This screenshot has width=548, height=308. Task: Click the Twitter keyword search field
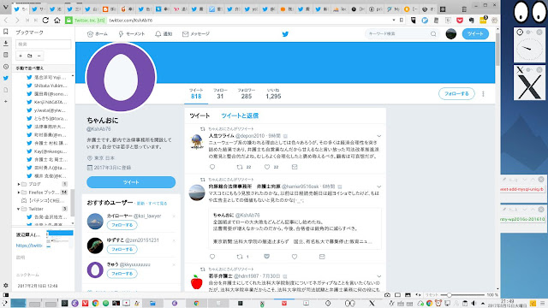tap(398, 34)
